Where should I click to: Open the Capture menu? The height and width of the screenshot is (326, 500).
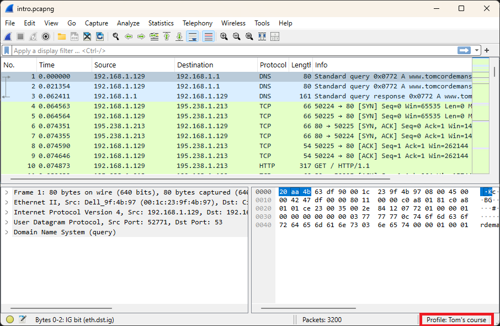(96, 23)
